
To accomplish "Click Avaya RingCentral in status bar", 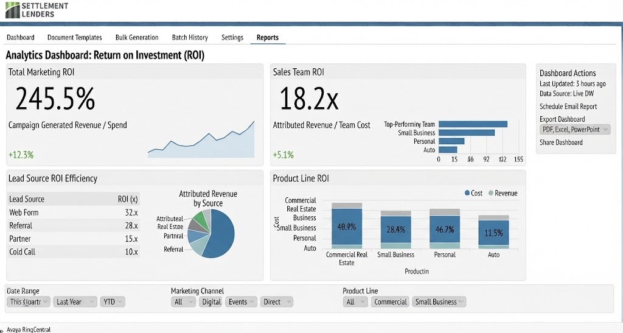I will click(29, 329).
